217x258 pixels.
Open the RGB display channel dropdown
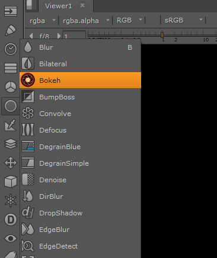click(129, 20)
